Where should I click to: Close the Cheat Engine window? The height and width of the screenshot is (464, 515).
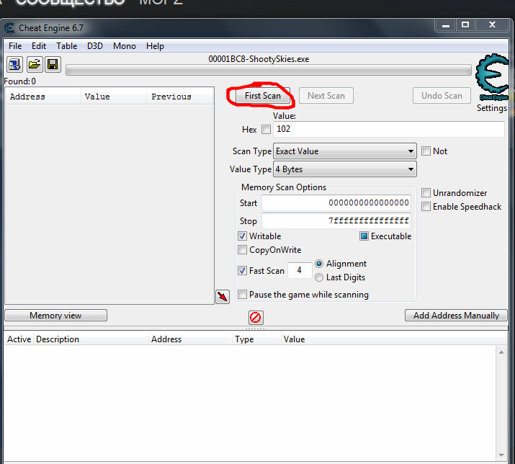(x=492, y=25)
